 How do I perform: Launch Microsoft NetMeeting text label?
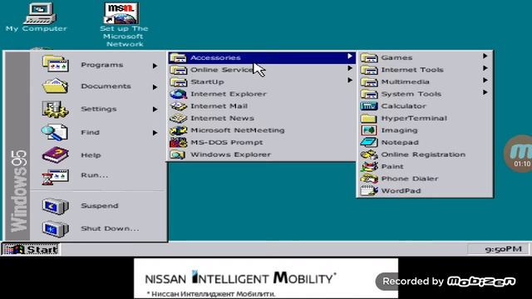(238, 130)
